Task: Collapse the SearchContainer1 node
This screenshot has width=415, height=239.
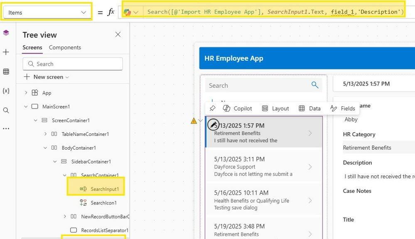Action: click(x=64, y=175)
